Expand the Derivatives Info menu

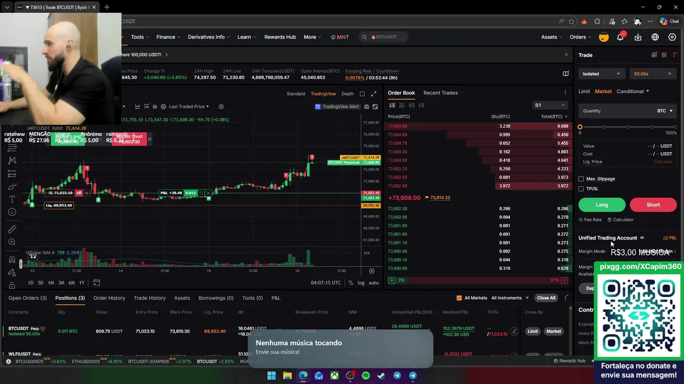pos(209,37)
